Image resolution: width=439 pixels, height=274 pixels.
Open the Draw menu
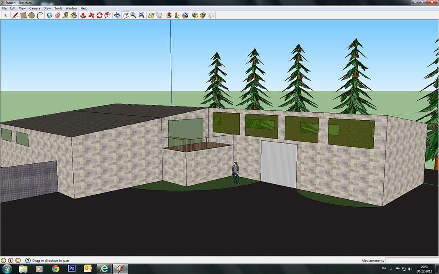(x=47, y=8)
